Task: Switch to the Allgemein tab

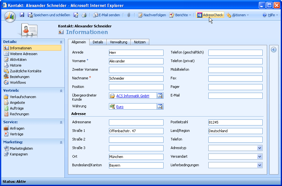Action: [x=79, y=42]
